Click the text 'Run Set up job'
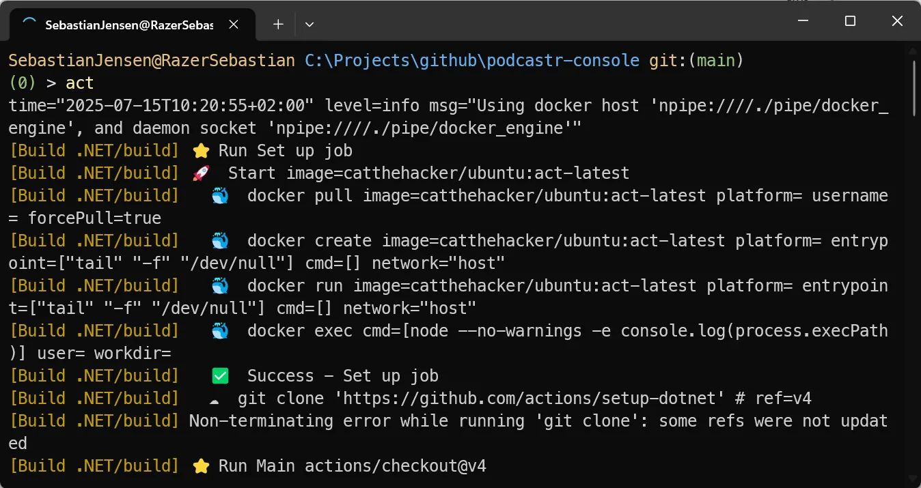 (x=286, y=150)
